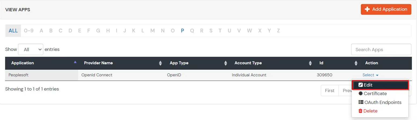Viewport: 417px width, 120px height.
Task: Click the Delete trash icon
Action: 360,111
